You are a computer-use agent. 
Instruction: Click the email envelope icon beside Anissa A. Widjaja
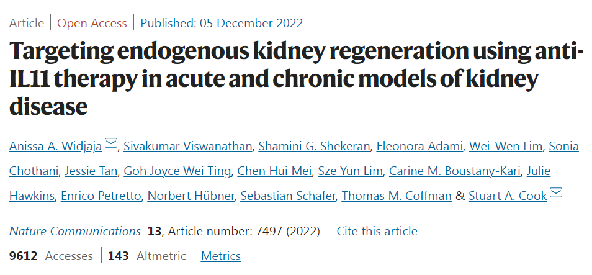pos(111,145)
